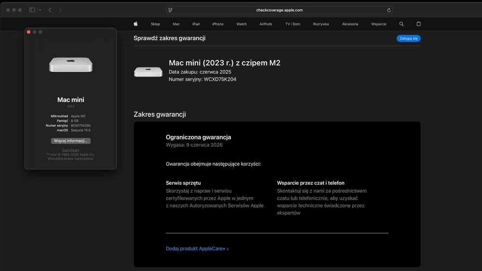
Task: Click the page settings icon in address bar
Action: [170, 10]
